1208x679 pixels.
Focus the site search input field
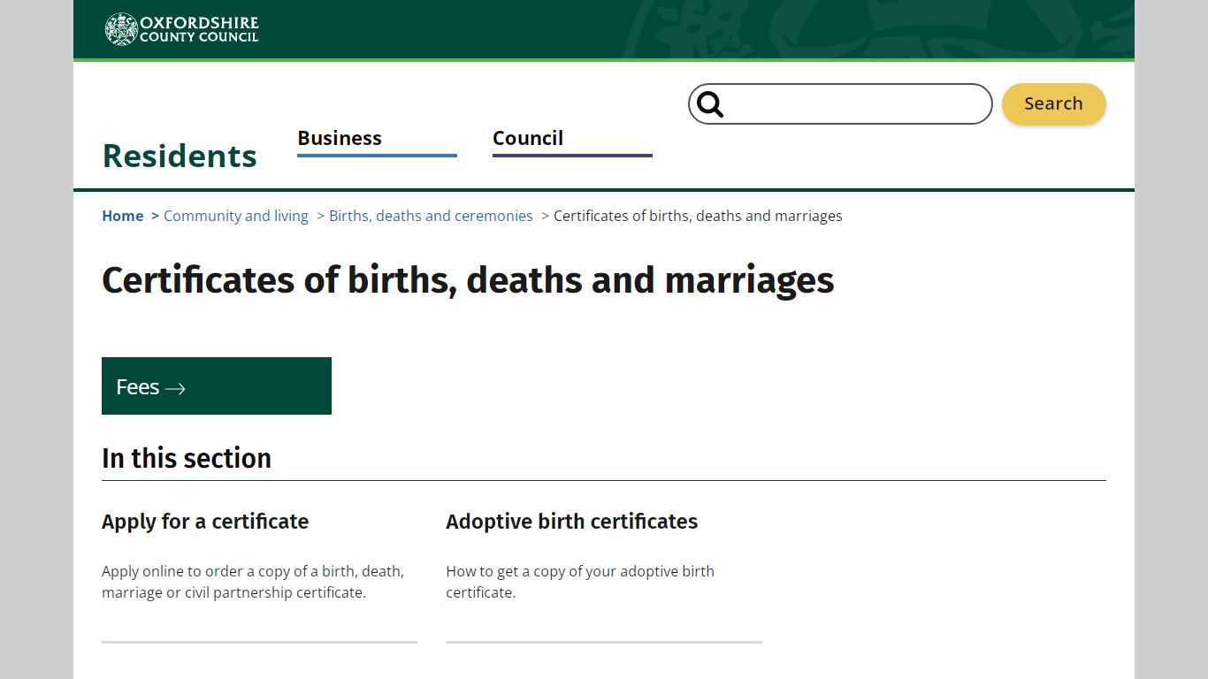840,104
